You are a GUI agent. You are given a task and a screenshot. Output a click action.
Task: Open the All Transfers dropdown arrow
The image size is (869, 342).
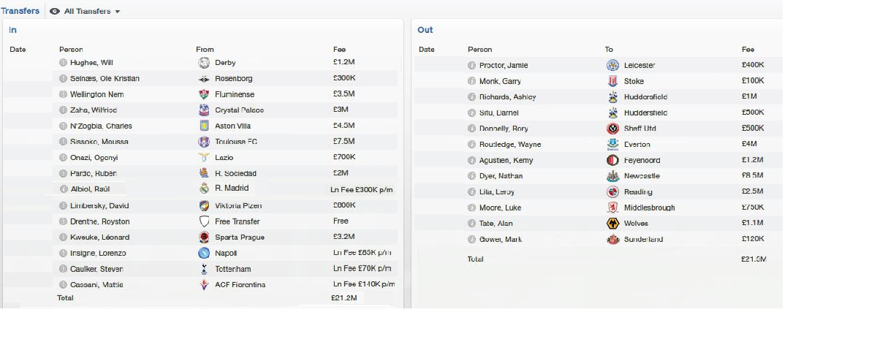tap(118, 12)
